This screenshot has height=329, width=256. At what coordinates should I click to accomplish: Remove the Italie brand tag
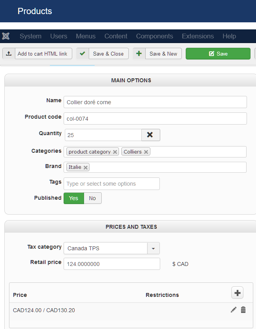(x=86, y=167)
